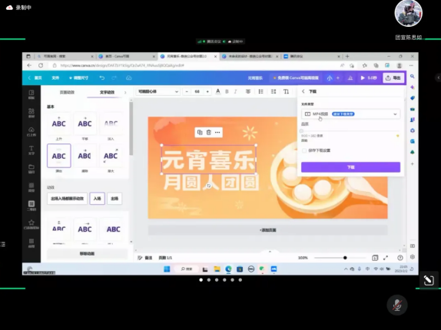Open the Resize menu
This screenshot has height=330, width=441.
click(78, 78)
